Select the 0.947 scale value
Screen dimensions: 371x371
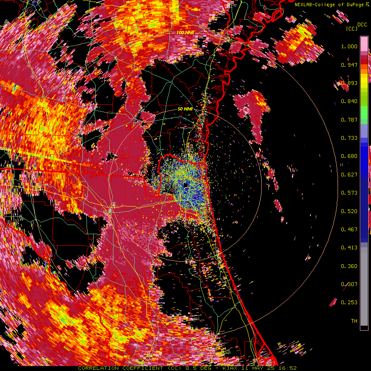pos(349,65)
